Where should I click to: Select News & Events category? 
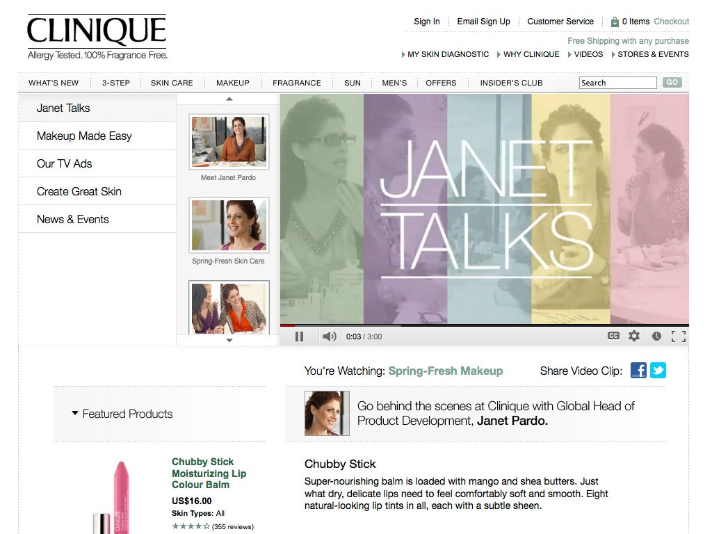coord(97,219)
